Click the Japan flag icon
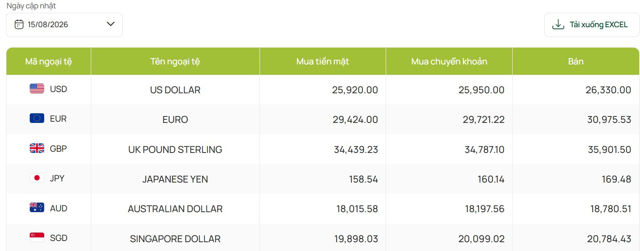The image size is (640, 251). click(37, 178)
